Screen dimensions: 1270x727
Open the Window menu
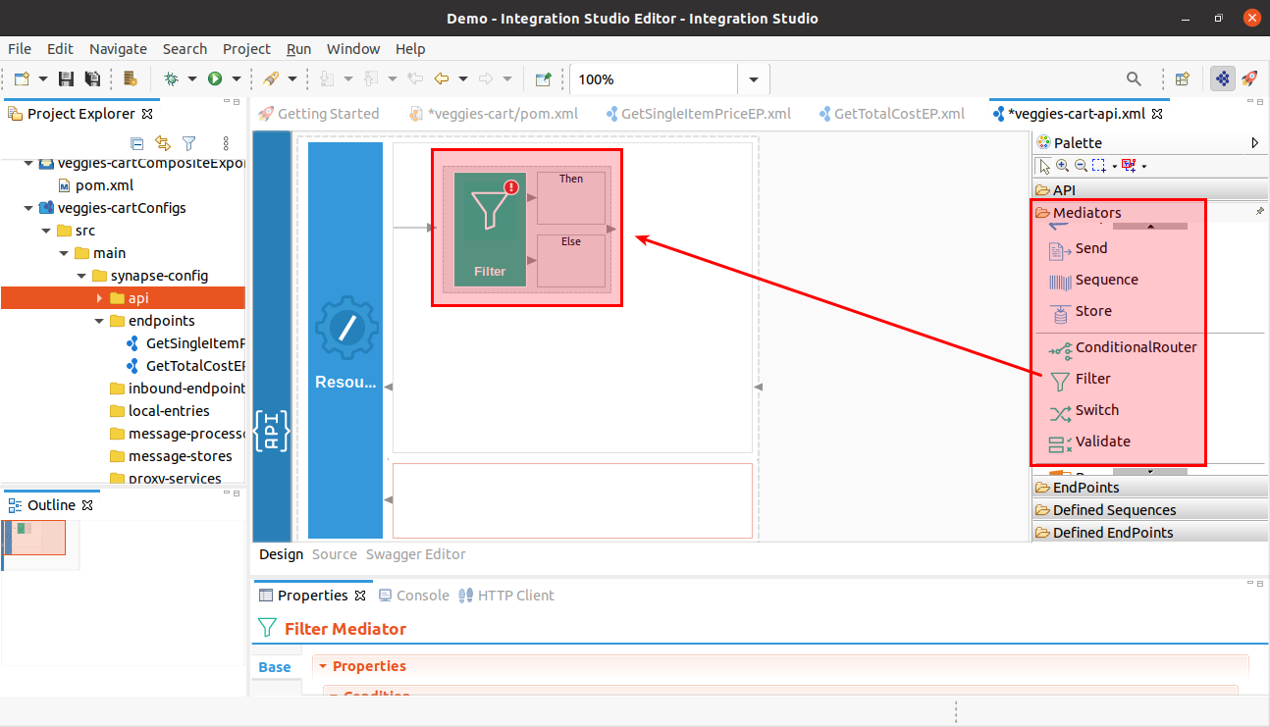pyautogui.click(x=353, y=49)
